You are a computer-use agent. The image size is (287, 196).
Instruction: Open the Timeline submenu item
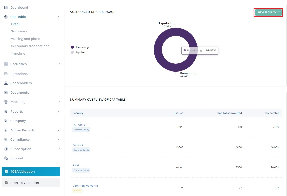(18, 53)
